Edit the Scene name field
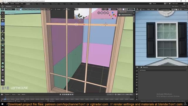Screen dimensions: 188x106 pyautogui.click(x=158, y=4)
